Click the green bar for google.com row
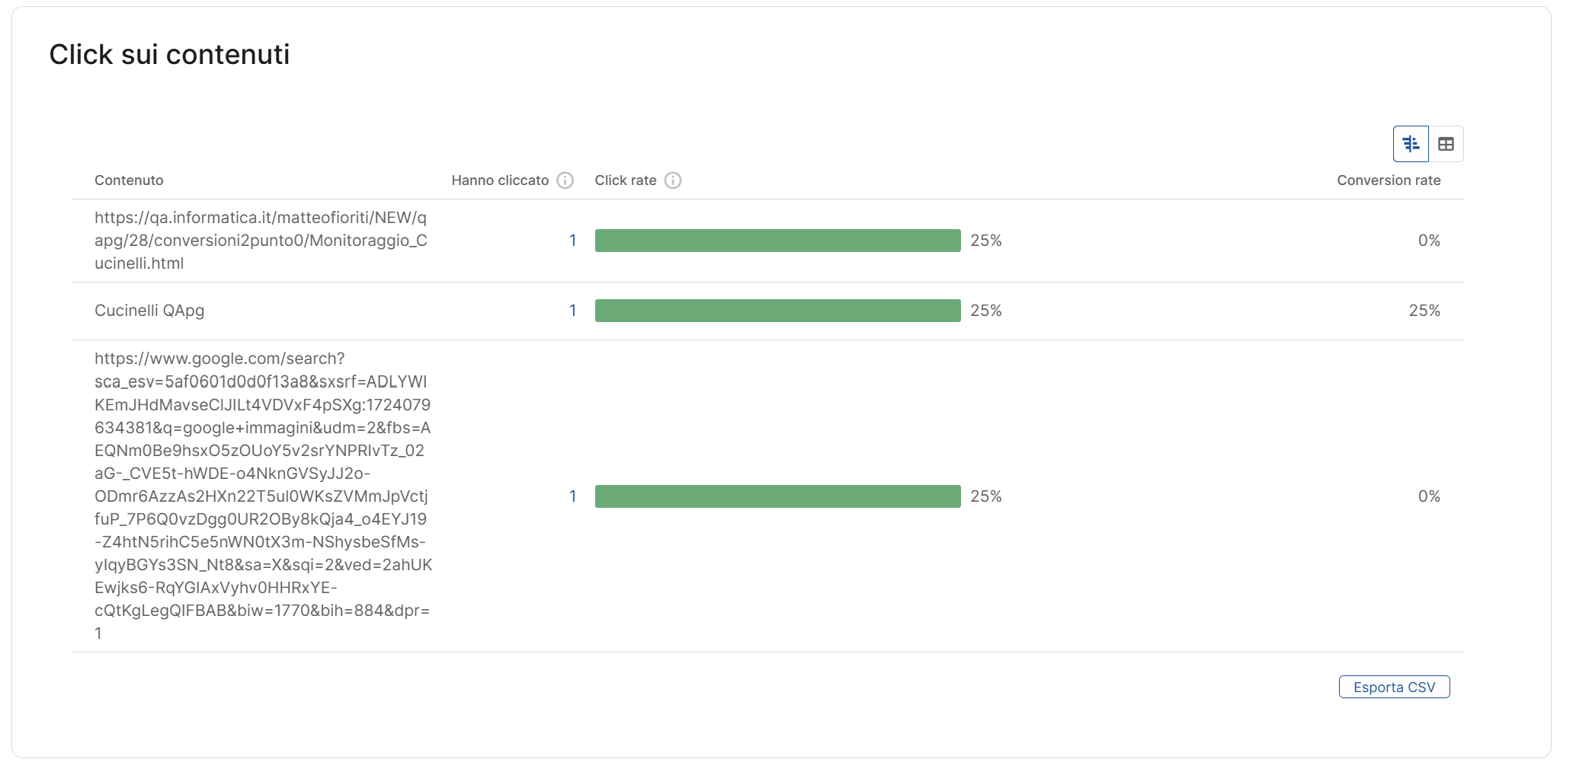The image size is (1576, 769). tap(777, 496)
